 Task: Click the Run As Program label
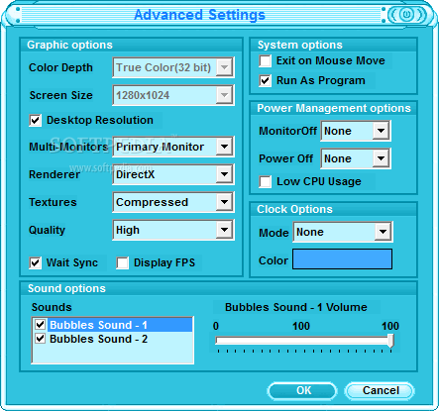[x=321, y=80]
